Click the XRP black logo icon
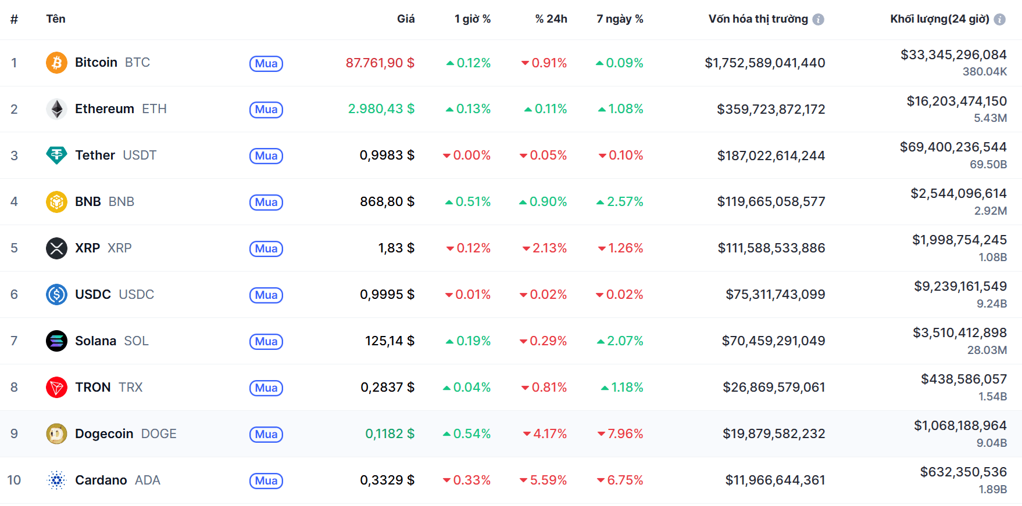 click(x=56, y=248)
